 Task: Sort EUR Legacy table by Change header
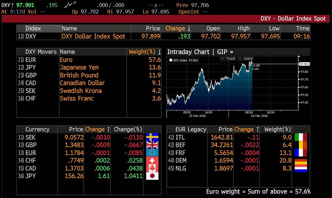(x=246, y=129)
